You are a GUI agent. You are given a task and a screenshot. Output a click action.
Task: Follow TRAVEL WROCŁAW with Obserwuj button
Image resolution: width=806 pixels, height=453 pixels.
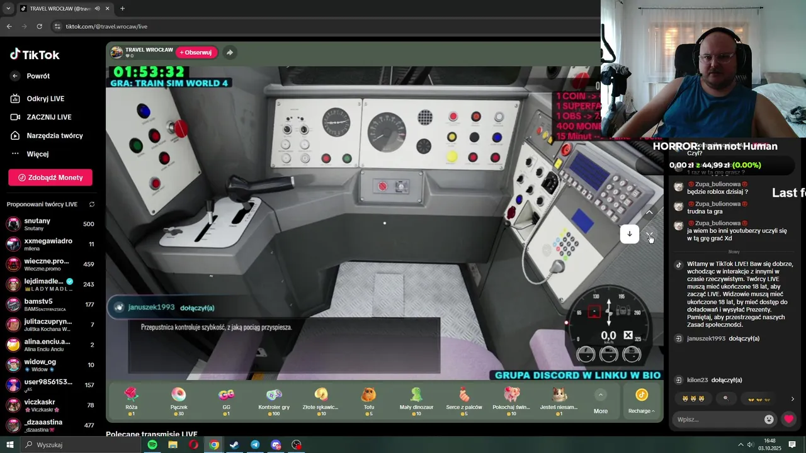click(x=197, y=52)
